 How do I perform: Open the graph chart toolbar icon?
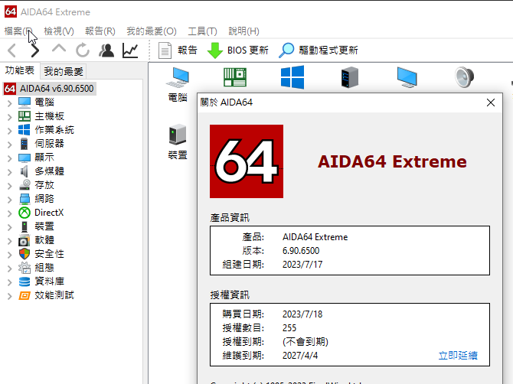[x=130, y=50]
